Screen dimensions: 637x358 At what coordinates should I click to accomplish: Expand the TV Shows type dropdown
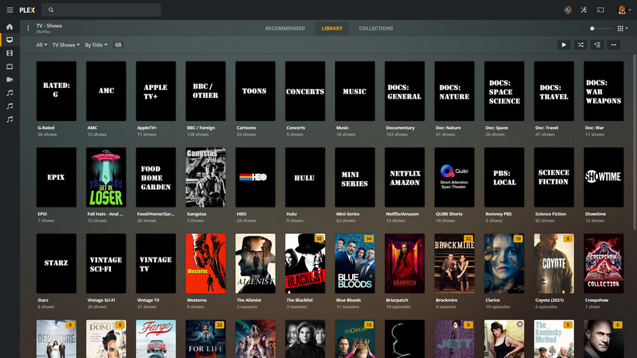tap(66, 45)
